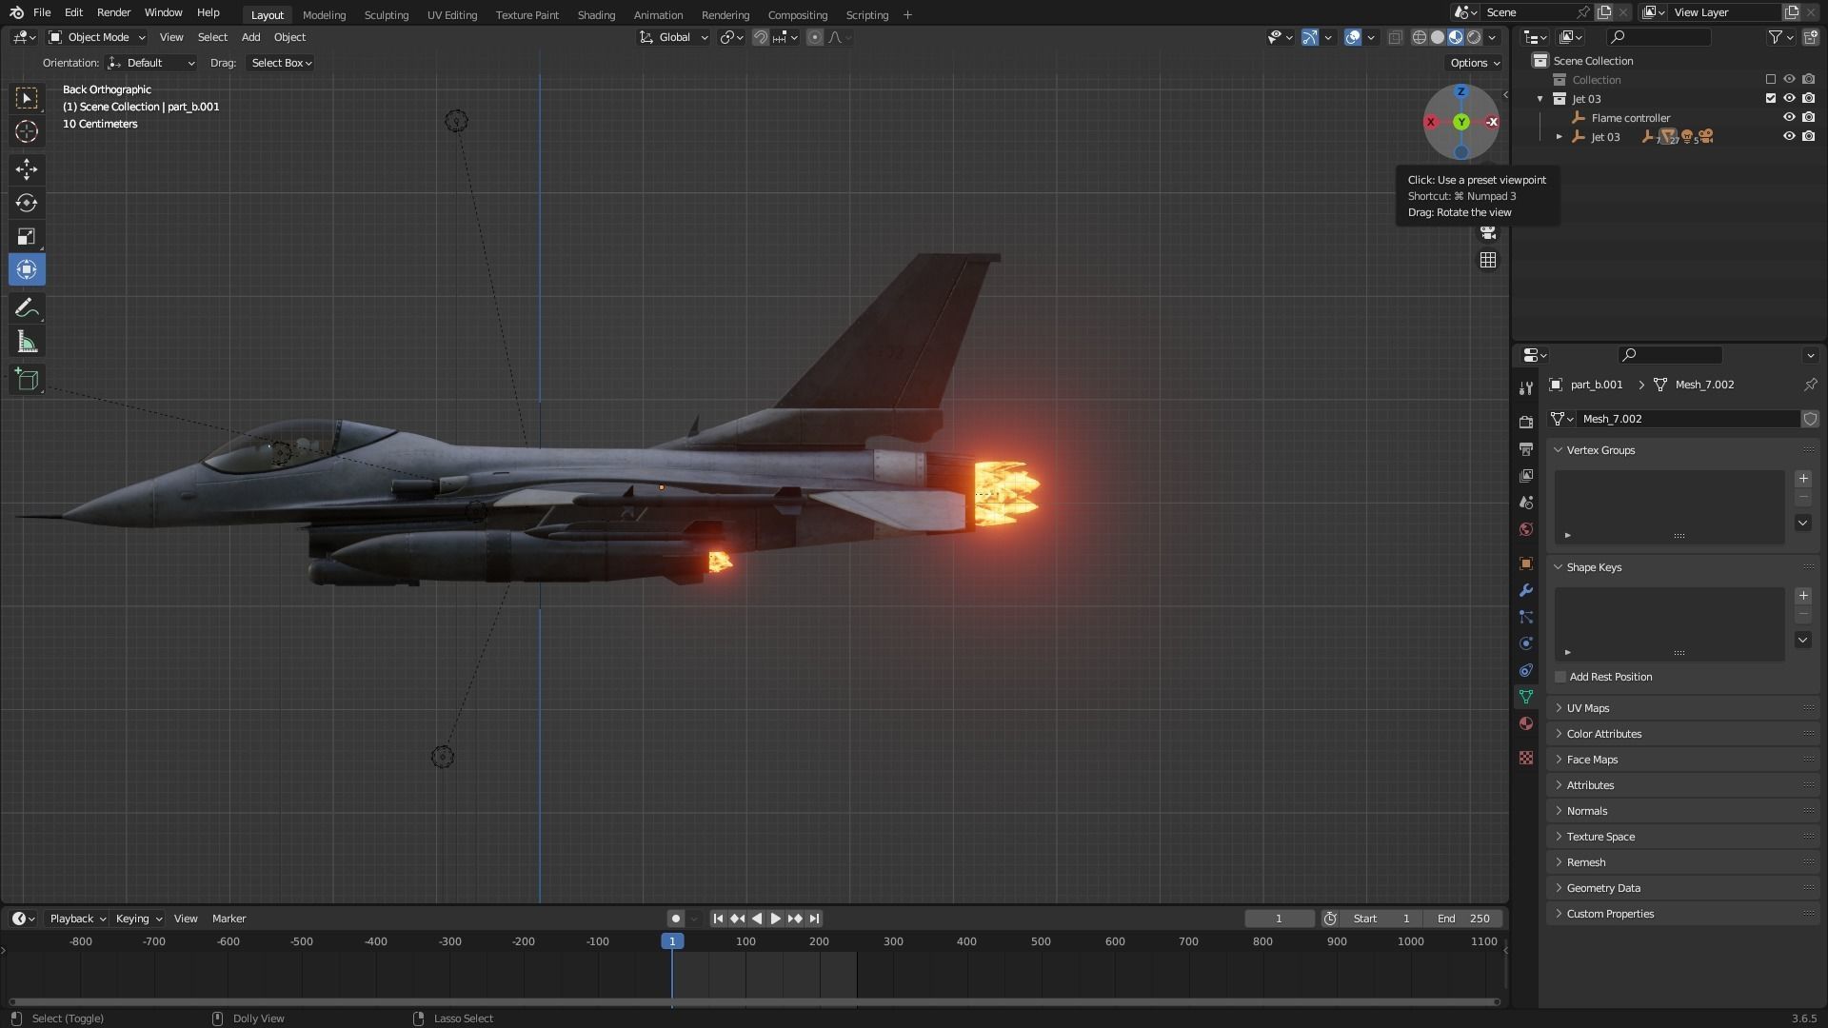Jump to the end frame

[x=814, y=919]
